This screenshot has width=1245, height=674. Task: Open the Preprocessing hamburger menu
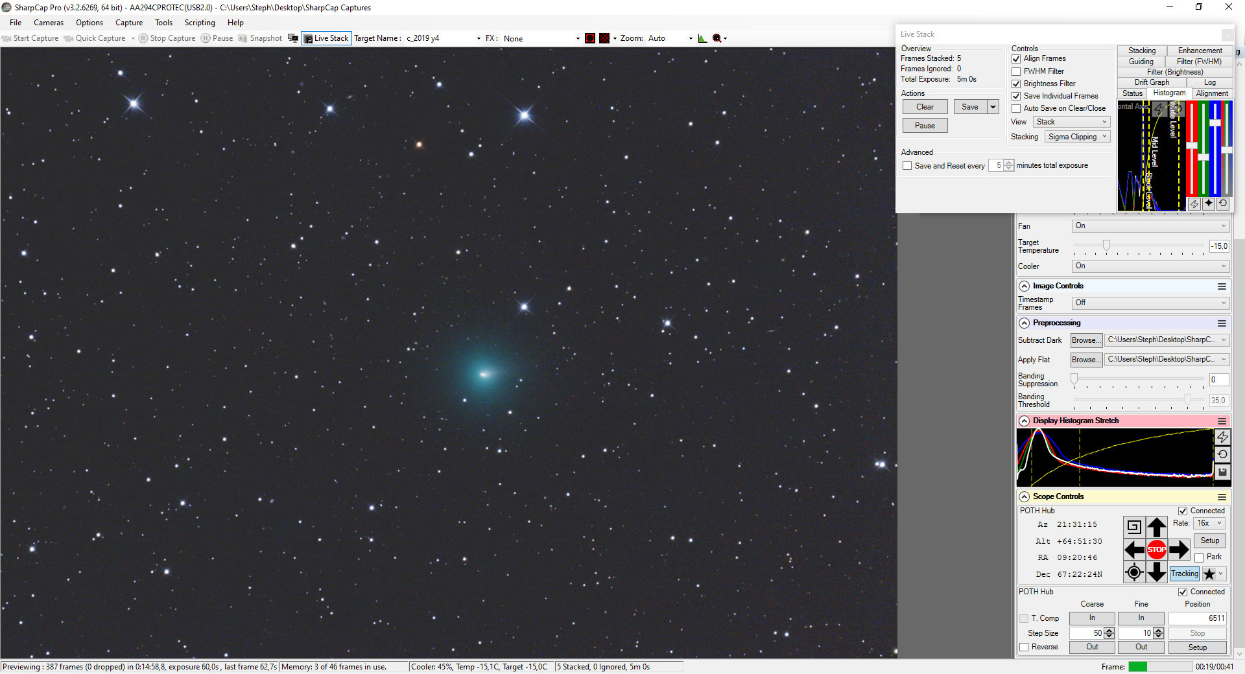(1222, 323)
